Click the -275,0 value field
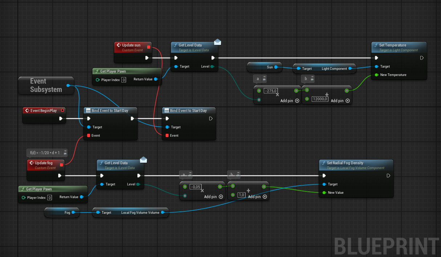This screenshot has height=257, width=441. click(x=271, y=91)
